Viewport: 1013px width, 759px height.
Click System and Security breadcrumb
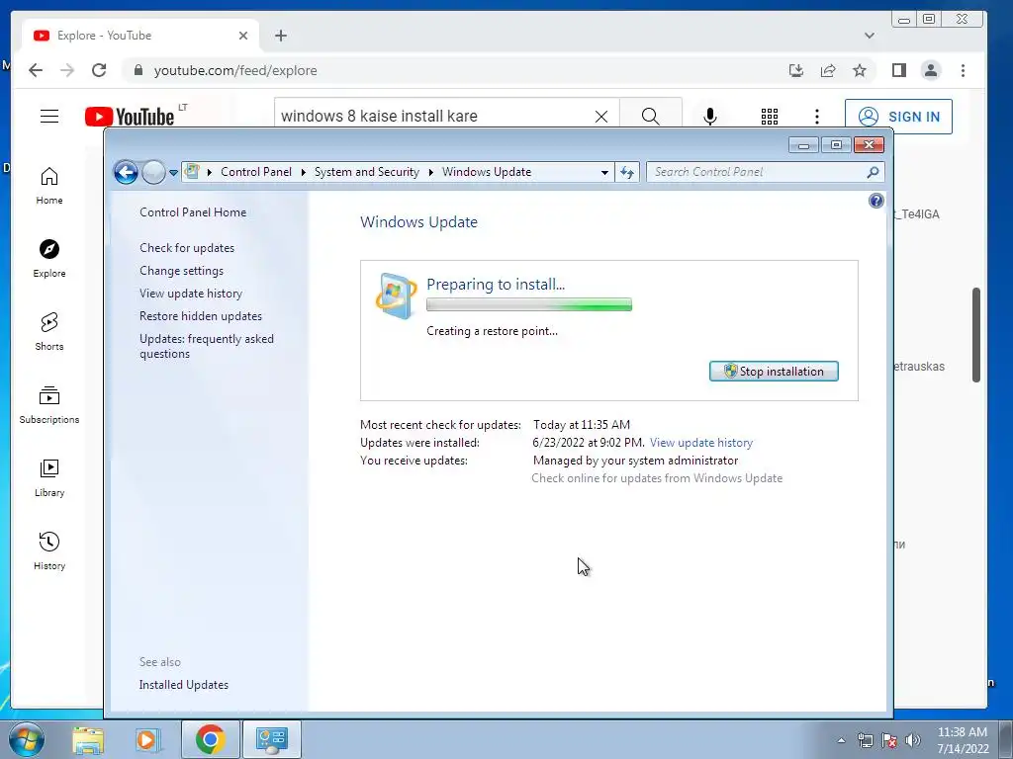pyautogui.click(x=366, y=172)
